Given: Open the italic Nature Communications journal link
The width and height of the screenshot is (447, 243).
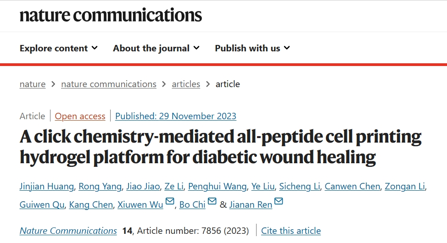Looking at the screenshot, I should pos(68,231).
